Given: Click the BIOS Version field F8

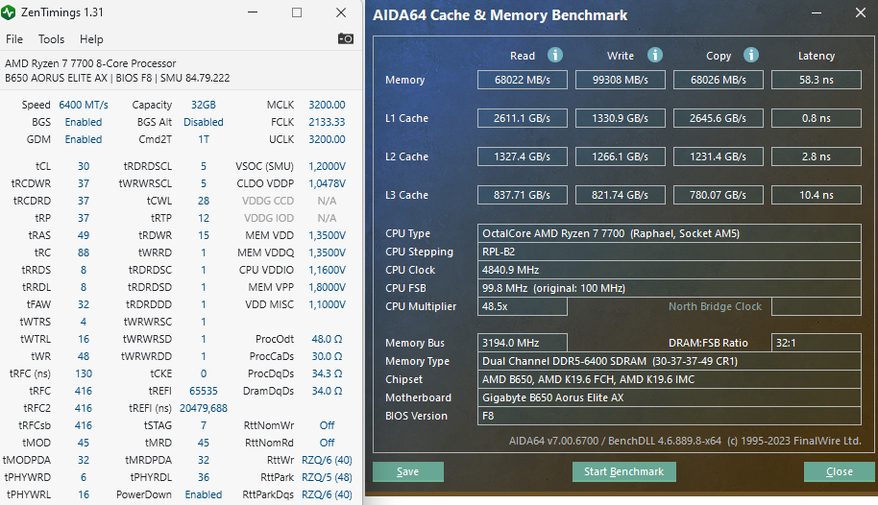Looking at the screenshot, I should [670, 416].
